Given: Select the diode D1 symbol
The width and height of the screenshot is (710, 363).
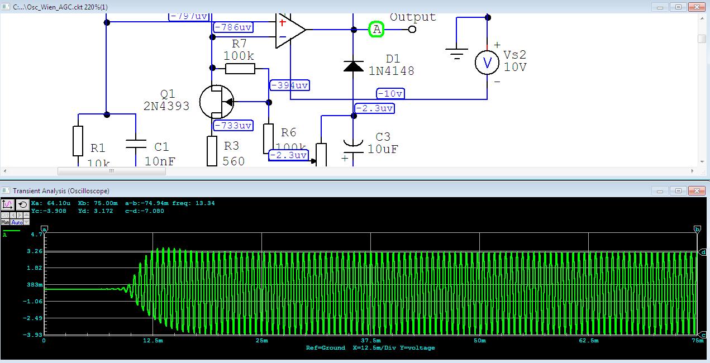Looking at the screenshot, I should [x=353, y=66].
